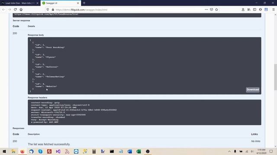
Task: Save page to Pocket
Action: (212, 9)
